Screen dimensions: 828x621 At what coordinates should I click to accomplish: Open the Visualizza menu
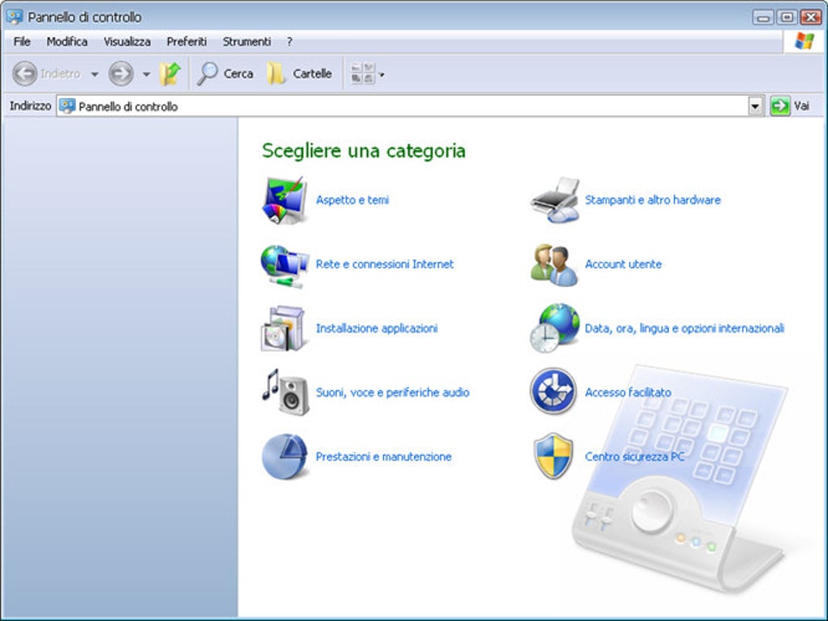(x=127, y=41)
